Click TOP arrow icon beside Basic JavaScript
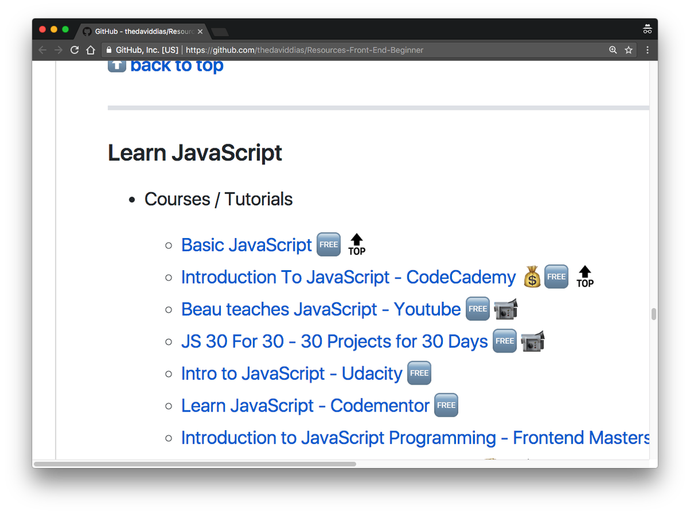 (x=356, y=244)
